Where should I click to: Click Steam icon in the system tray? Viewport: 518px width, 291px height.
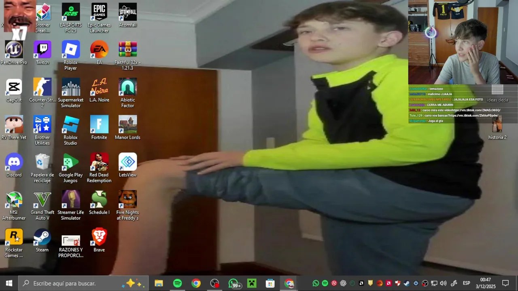tap(407, 283)
